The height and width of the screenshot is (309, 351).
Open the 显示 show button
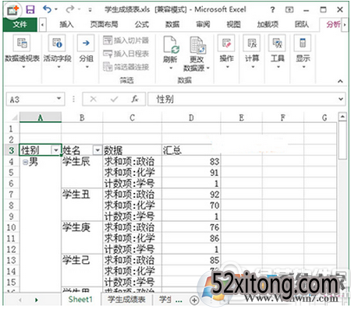coord(303,51)
